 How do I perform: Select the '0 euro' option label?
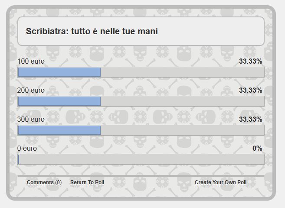tap(27, 149)
